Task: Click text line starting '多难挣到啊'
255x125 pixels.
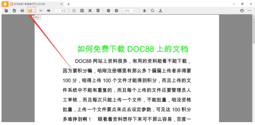Action: click(x=127, y=119)
